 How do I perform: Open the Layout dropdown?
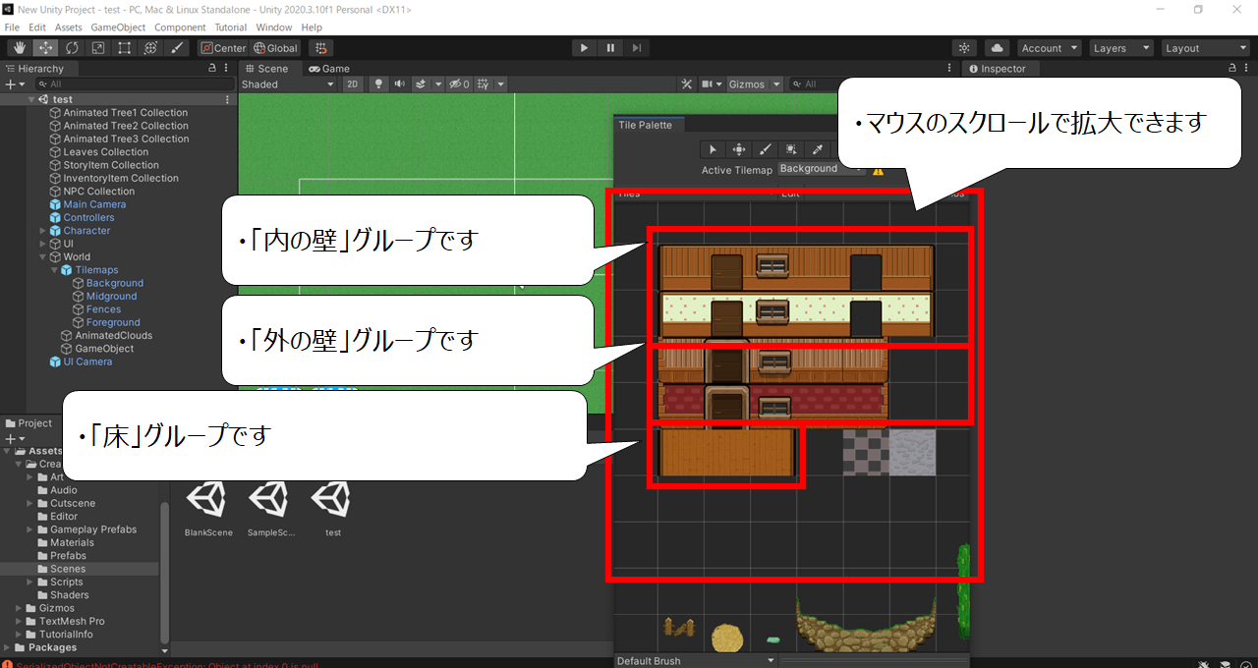(1204, 48)
